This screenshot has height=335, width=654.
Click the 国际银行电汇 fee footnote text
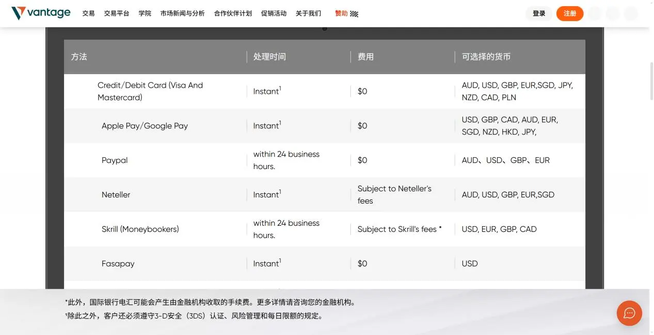[x=210, y=303]
